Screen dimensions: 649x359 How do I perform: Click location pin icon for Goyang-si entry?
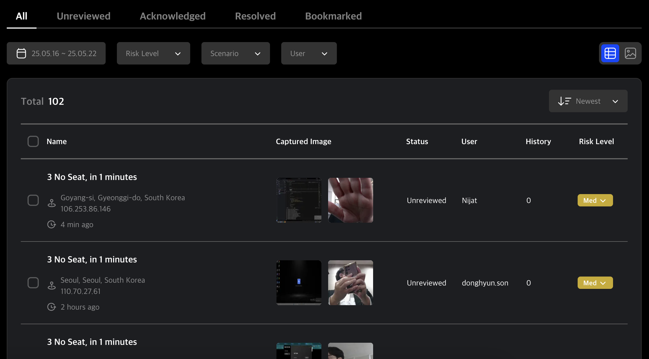click(52, 203)
